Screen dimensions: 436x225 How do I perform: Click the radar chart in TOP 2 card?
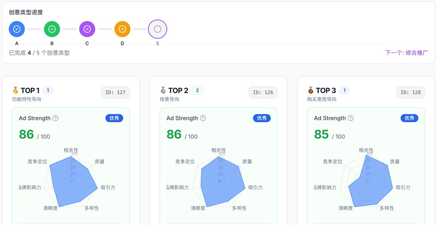(219, 181)
